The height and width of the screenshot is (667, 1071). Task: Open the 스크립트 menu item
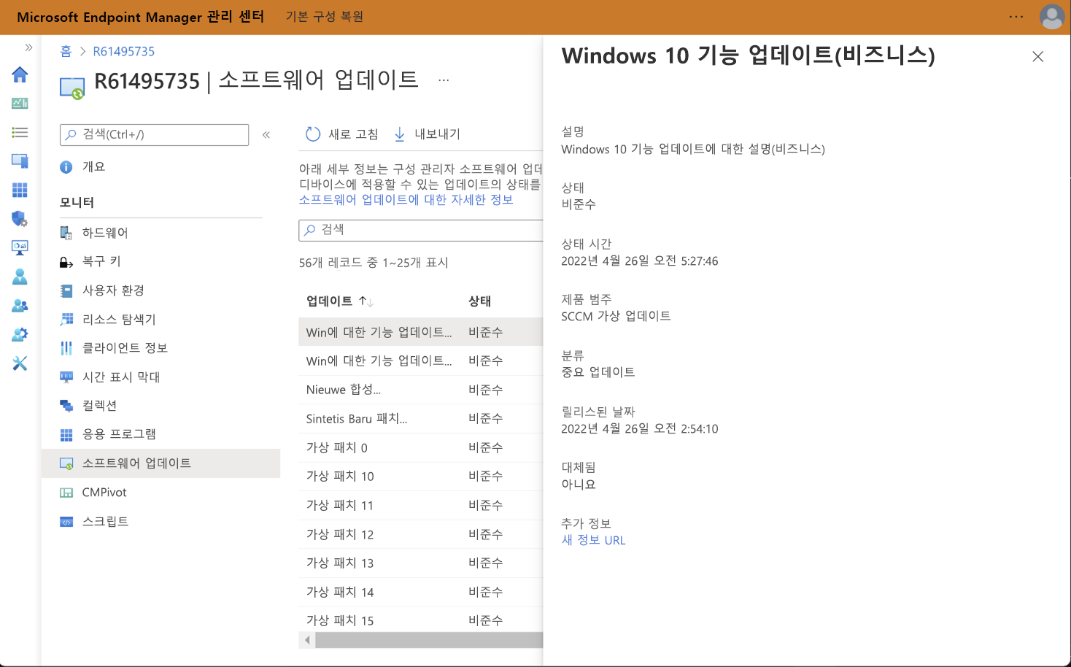[161, 521]
